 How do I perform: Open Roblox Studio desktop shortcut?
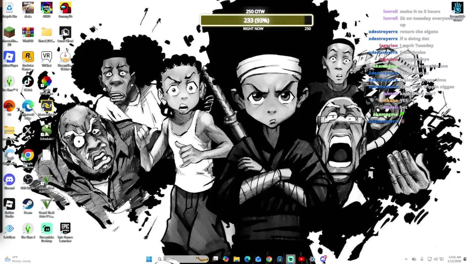(9, 208)
